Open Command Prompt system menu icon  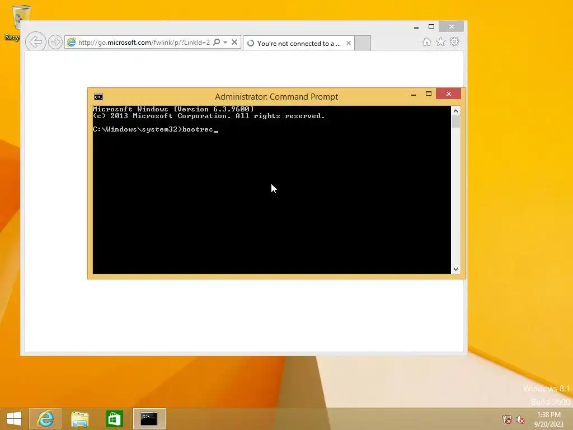click(x=98, y=96)
